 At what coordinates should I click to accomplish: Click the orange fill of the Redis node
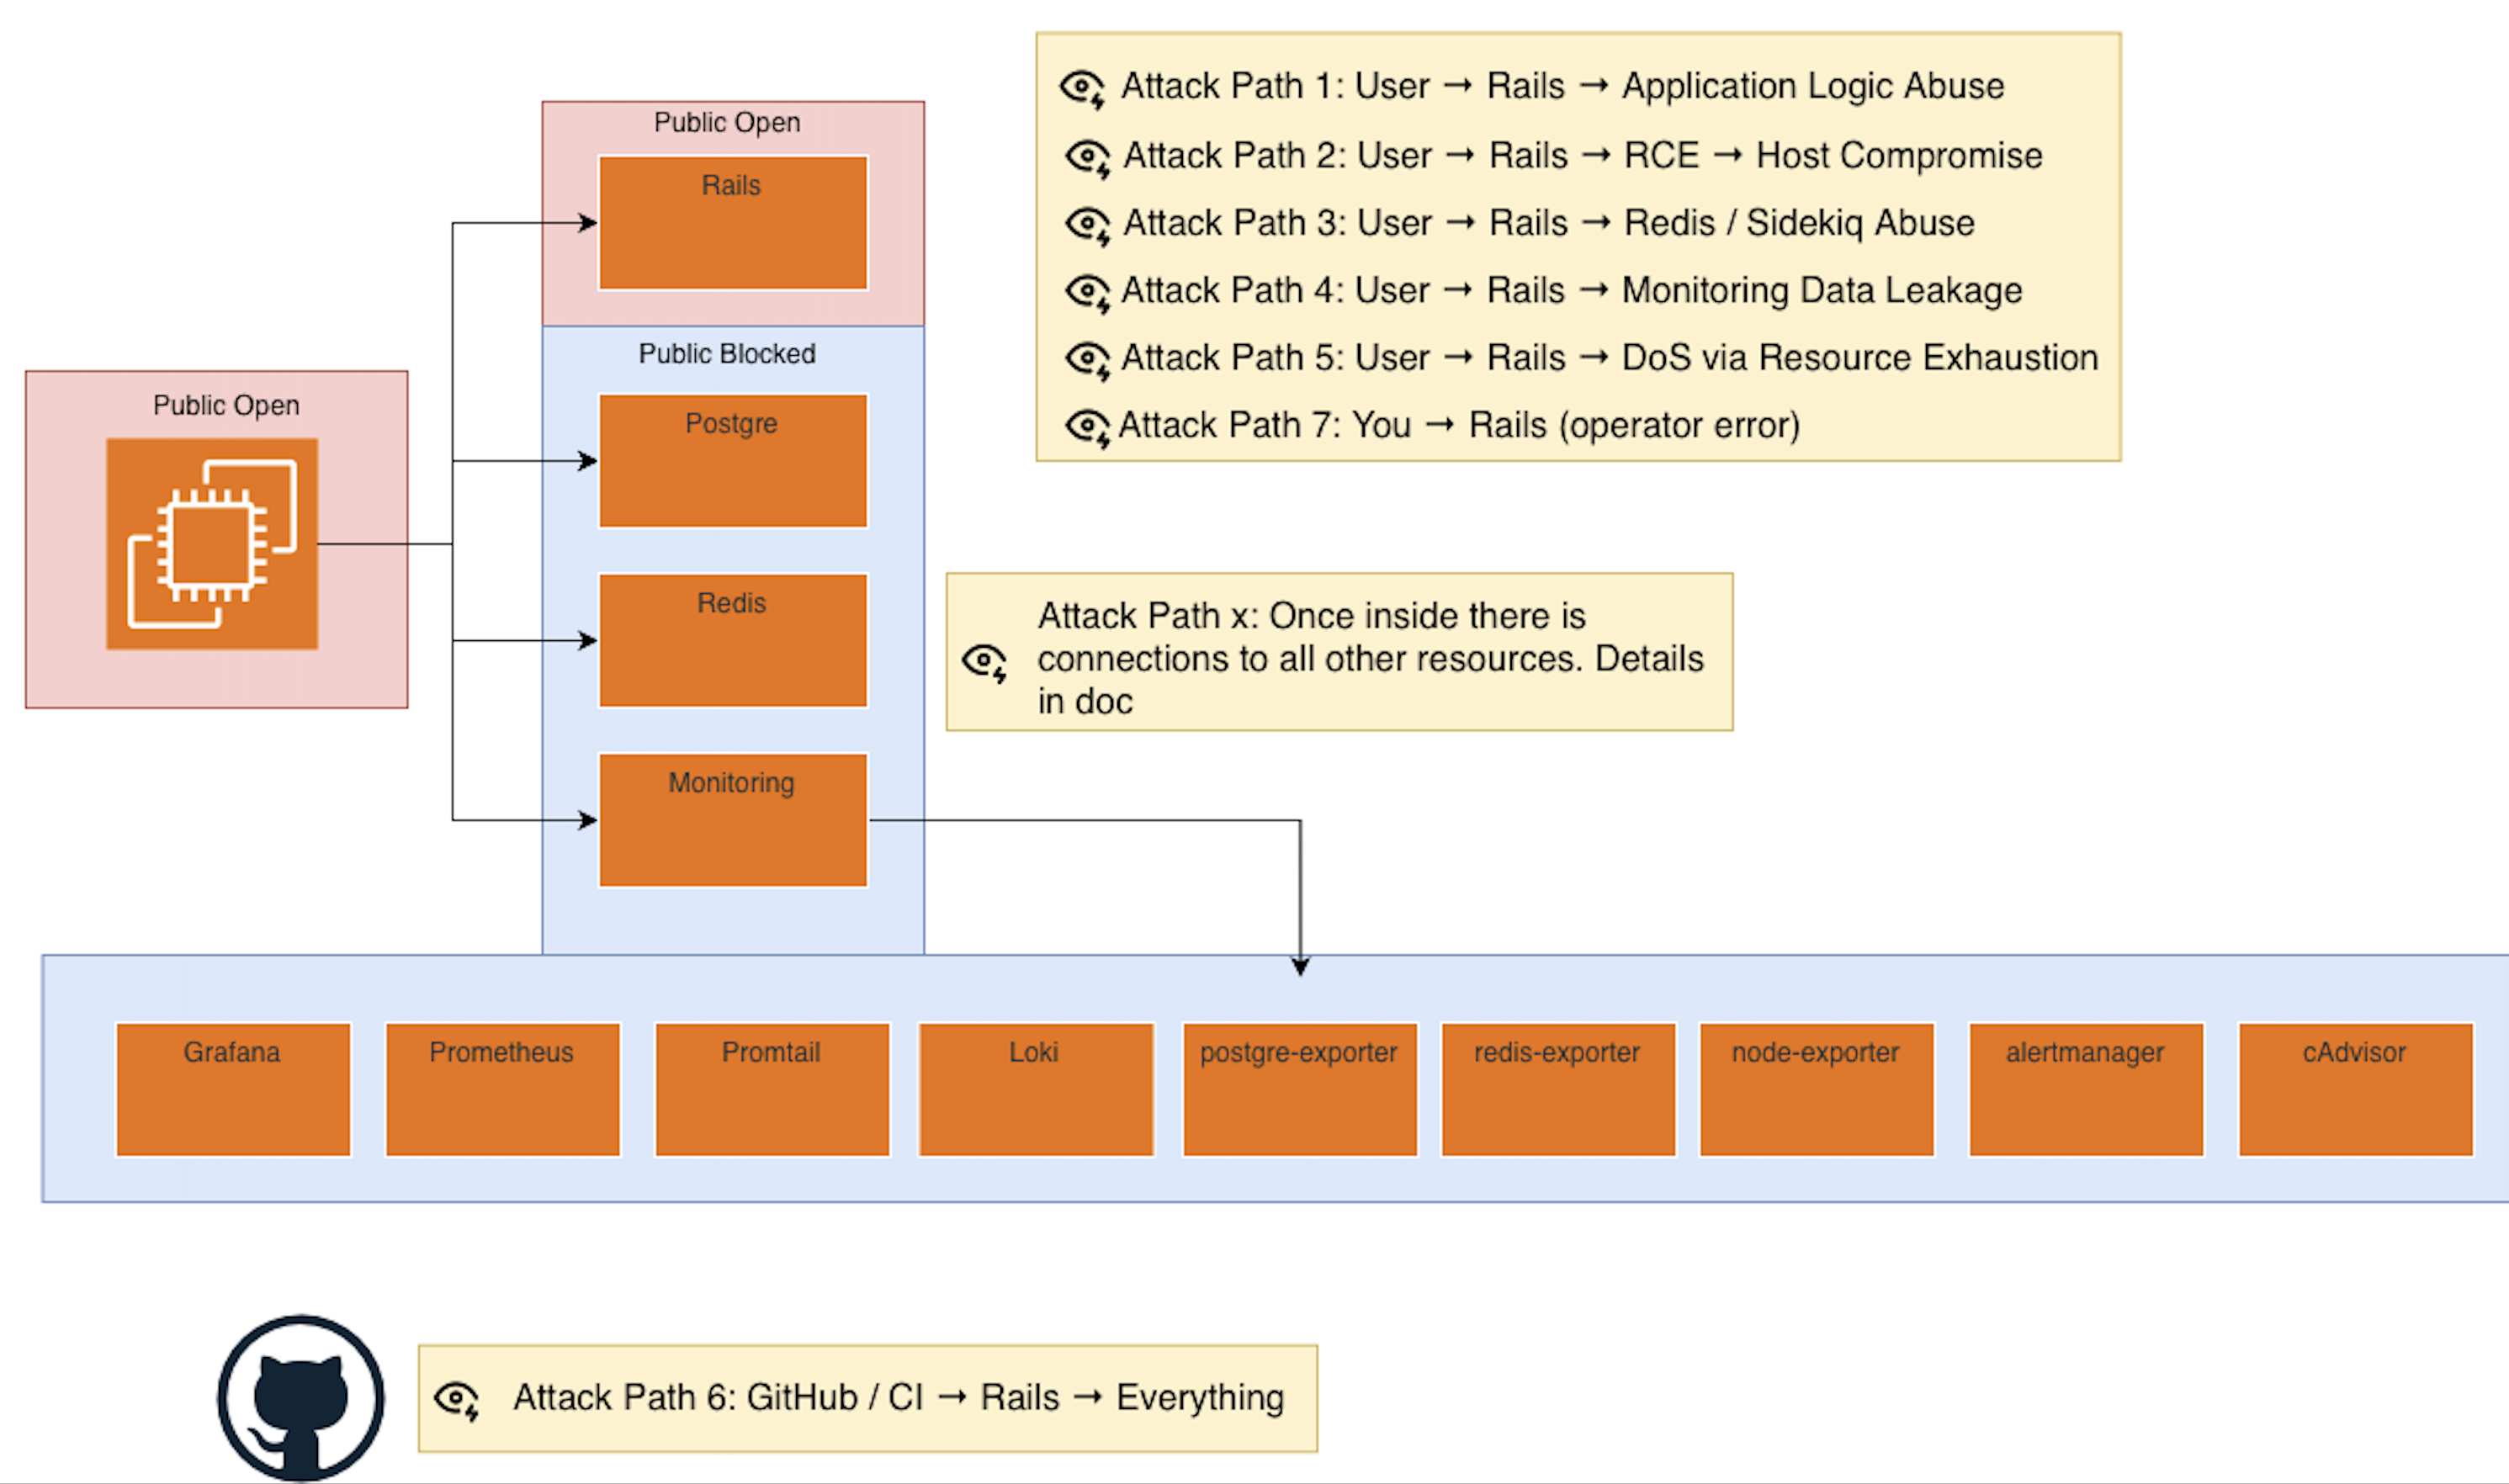(732, 640)
